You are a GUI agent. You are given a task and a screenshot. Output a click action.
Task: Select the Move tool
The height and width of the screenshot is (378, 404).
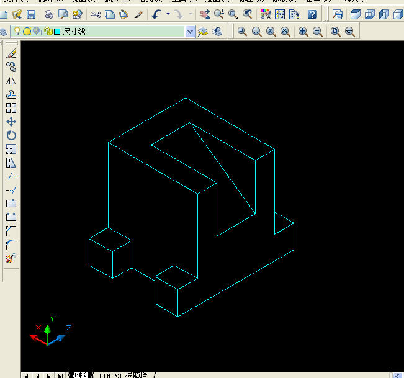(x=11, y=122)
